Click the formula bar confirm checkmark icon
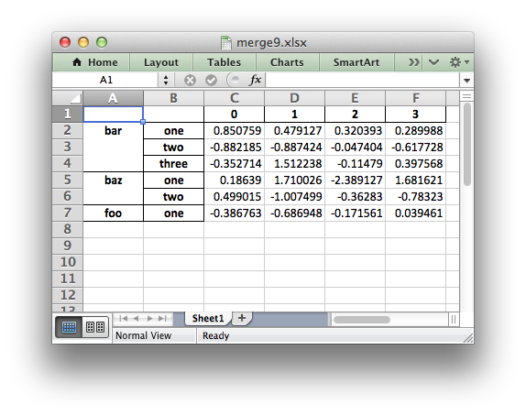 tap(211, 81)
